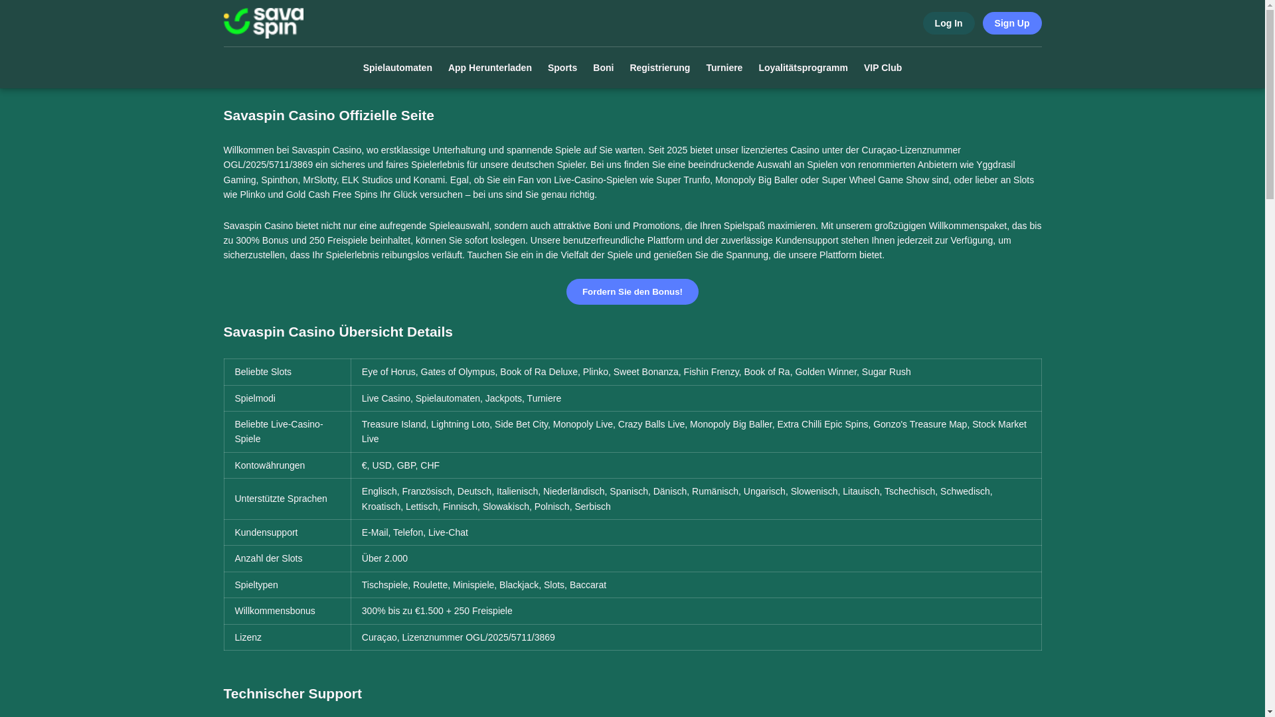
Task: Click the Savaspin logo
Action: tap(263, 23)
